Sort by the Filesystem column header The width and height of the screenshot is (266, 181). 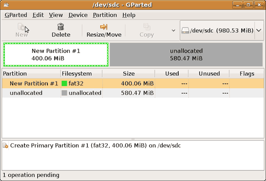tap(82, 74)
